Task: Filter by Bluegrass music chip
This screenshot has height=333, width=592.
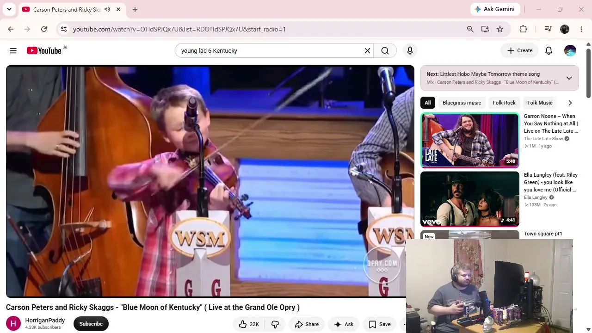Action: click(462, 103)
